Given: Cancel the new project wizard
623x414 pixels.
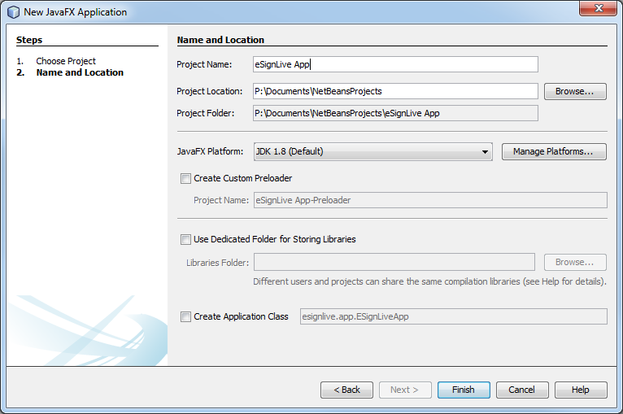Looking at the screenshot, I should coord(522,390).
